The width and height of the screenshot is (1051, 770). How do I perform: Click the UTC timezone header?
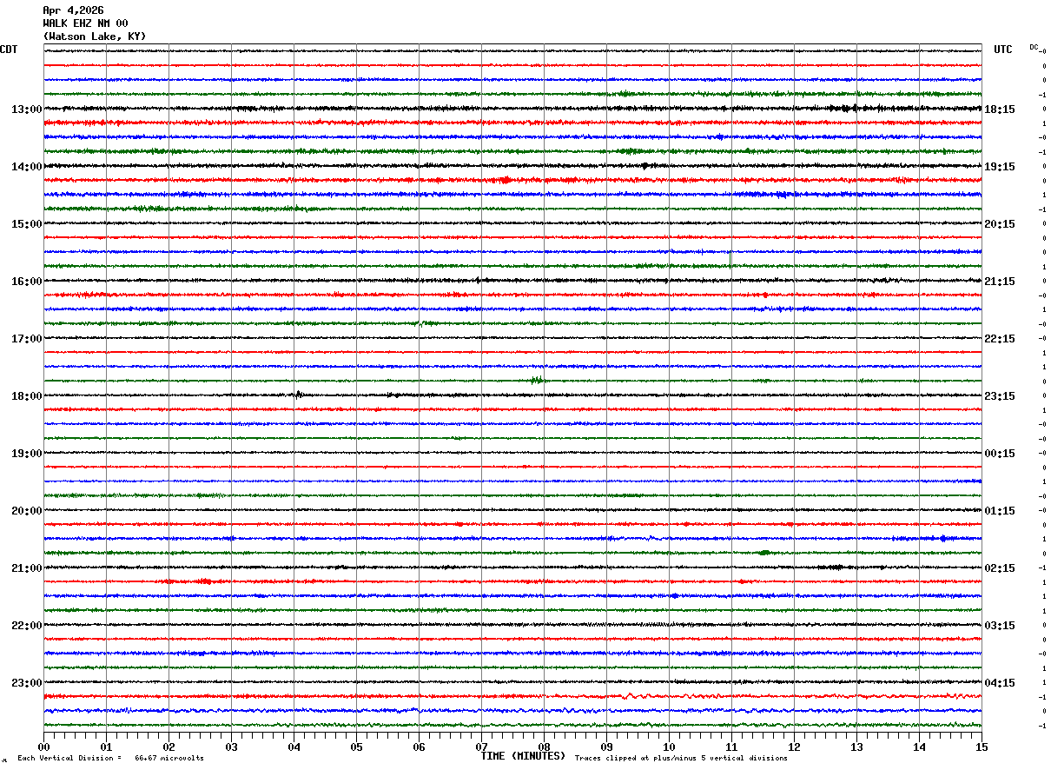1003,50
